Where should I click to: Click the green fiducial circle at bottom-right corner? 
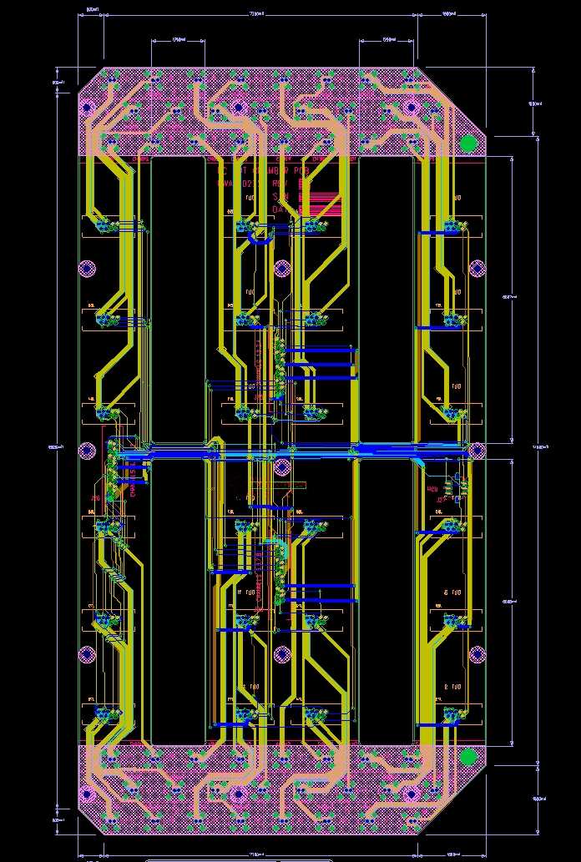468,756
